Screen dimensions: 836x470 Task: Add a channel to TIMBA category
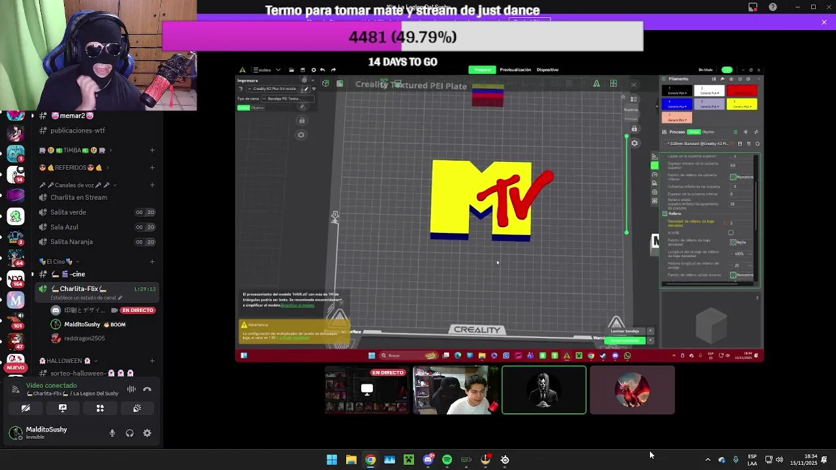pyautogui.click(x=152, y=150)
